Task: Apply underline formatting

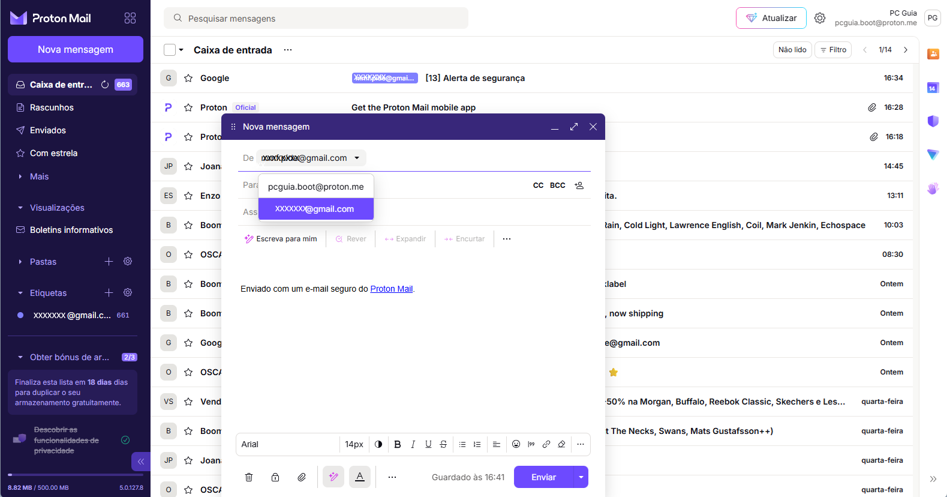Action: [428, 444]
